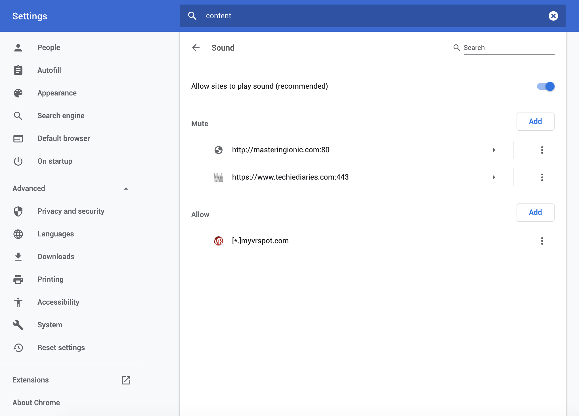Clear the settings search with X icon
Image resolution: width=579 pixels, height=416 pixels.
(553, 16)
